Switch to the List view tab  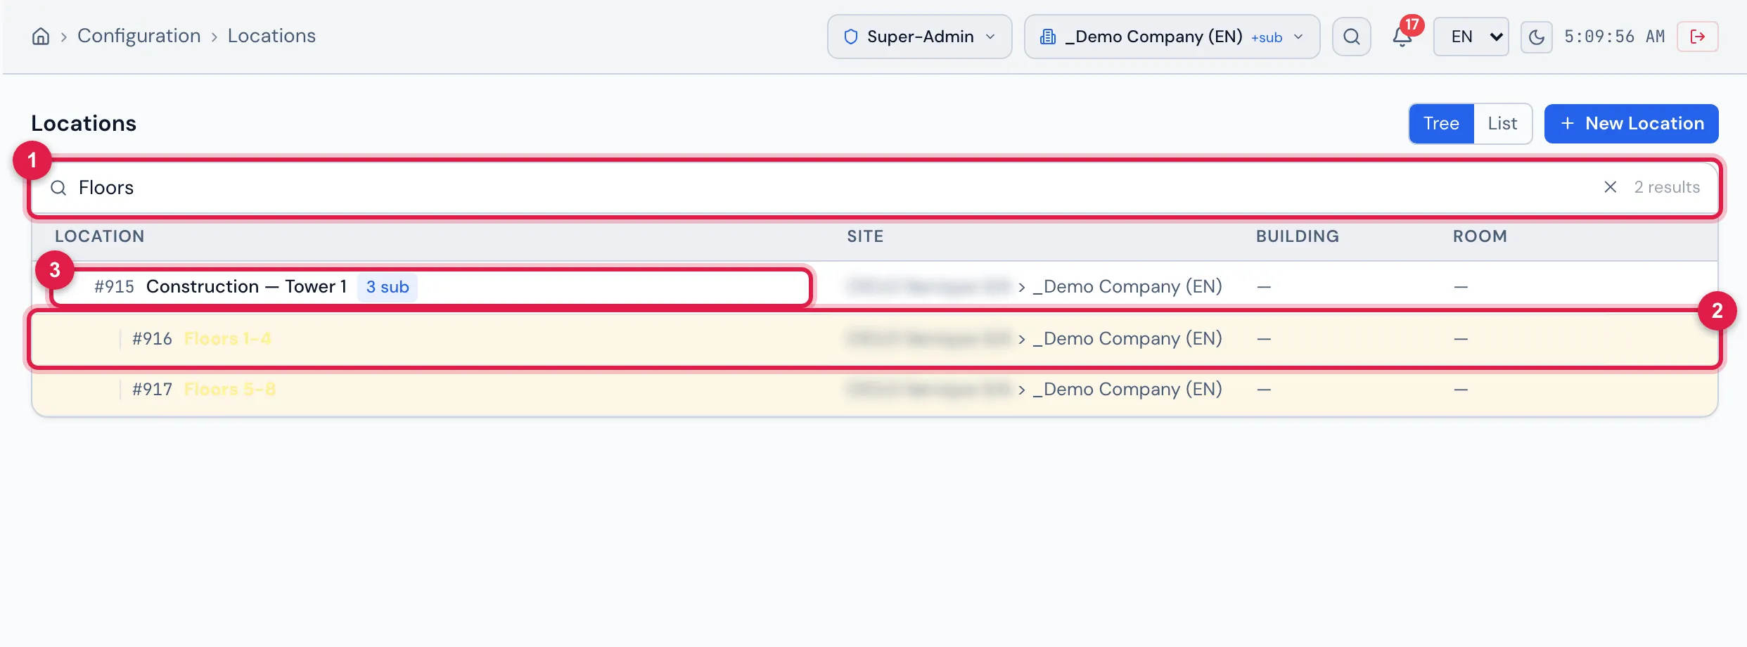1502,124
